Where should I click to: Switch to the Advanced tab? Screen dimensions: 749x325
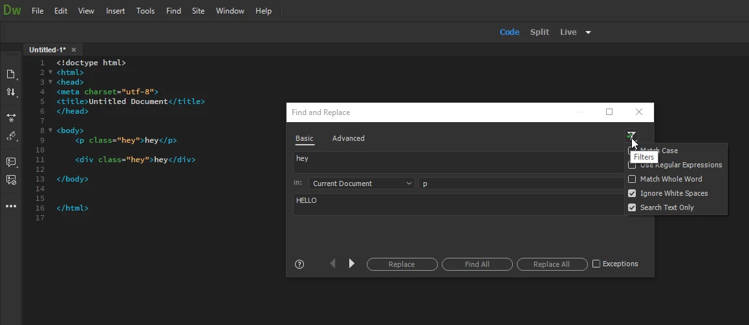348,138
